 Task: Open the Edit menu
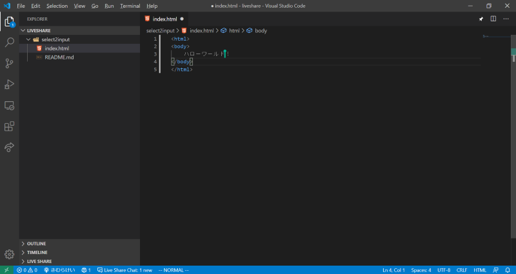click(x=35, y=6)
